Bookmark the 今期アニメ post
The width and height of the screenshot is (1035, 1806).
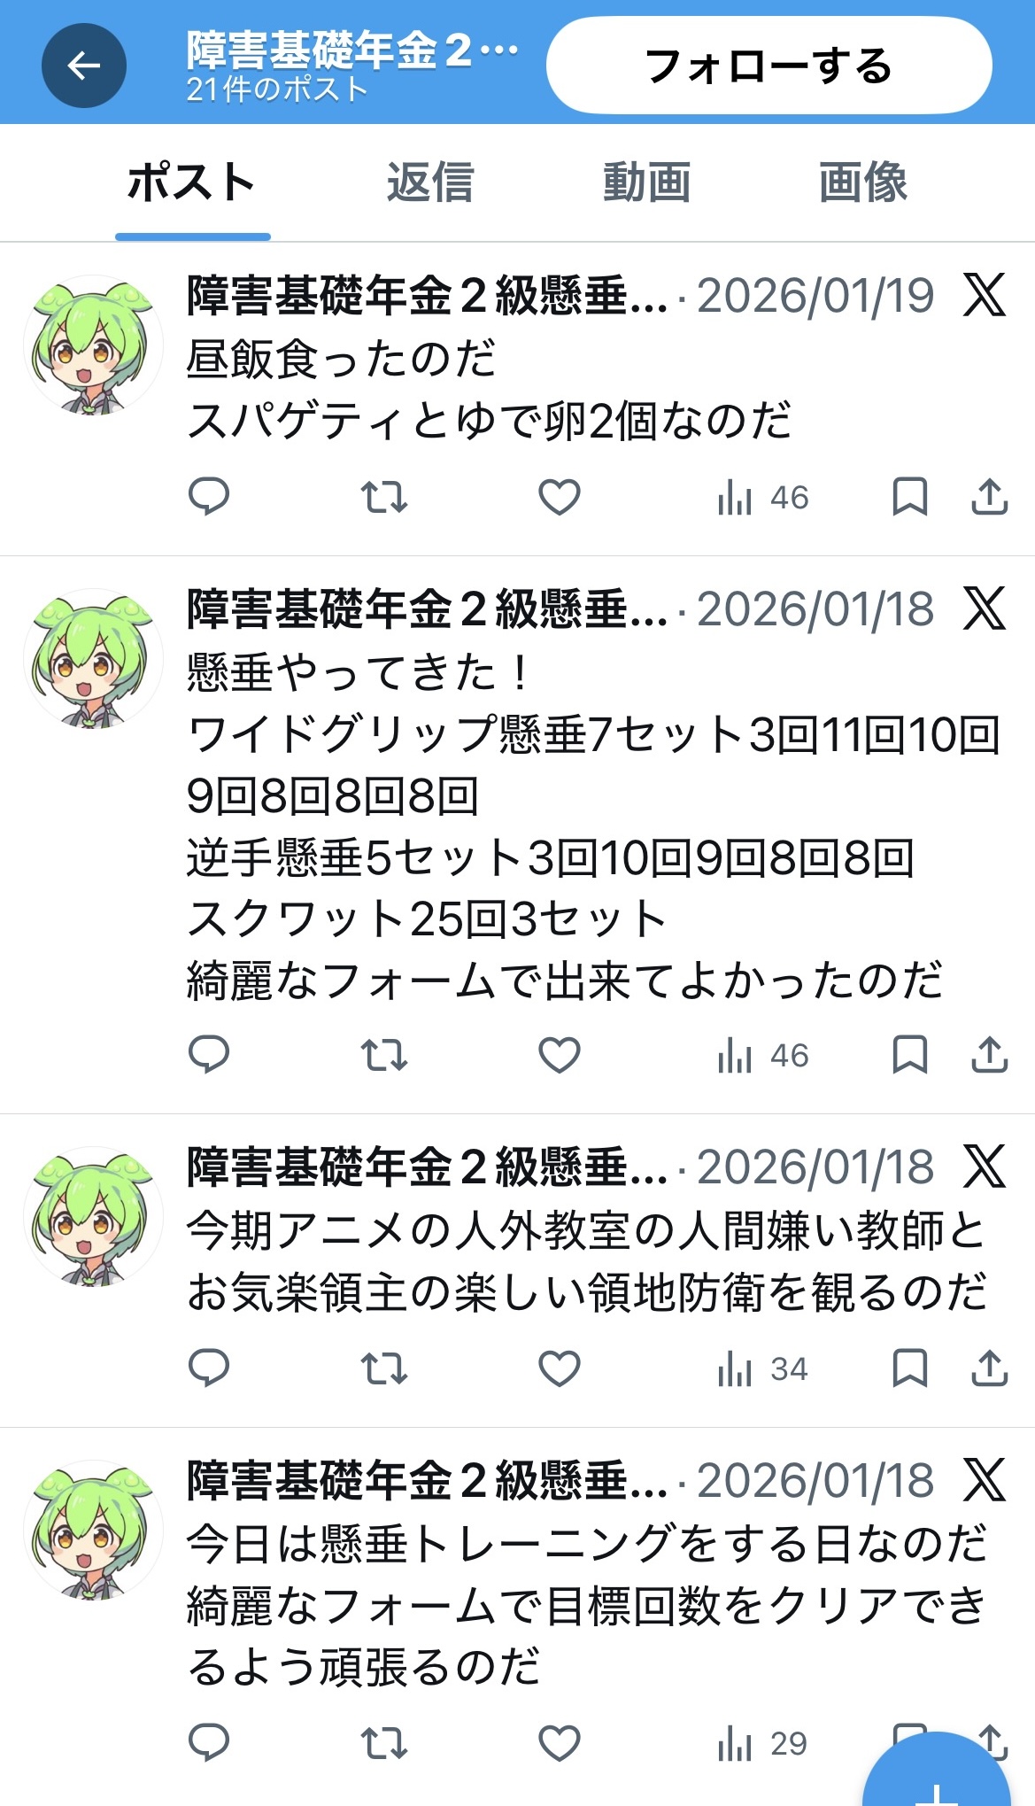click(x=909, y=1368)
